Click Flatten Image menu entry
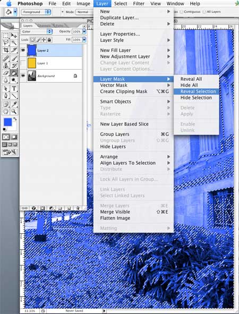The image size is (239, 314). coord(115,218)
